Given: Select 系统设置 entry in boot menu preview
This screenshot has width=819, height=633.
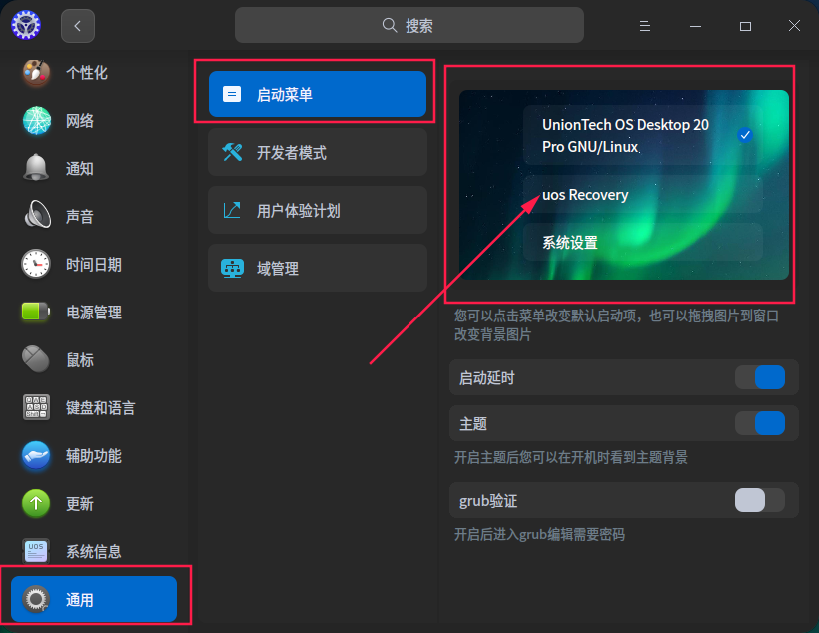Looking at the screenshot, I should 572,242.
